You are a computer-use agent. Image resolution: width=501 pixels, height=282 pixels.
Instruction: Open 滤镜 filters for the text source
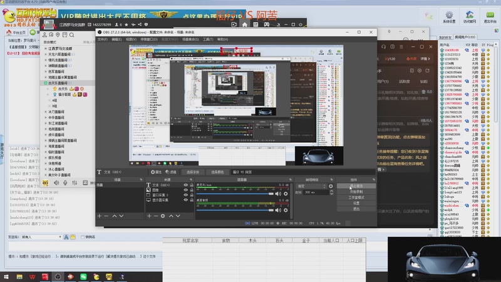coord(171,172)
